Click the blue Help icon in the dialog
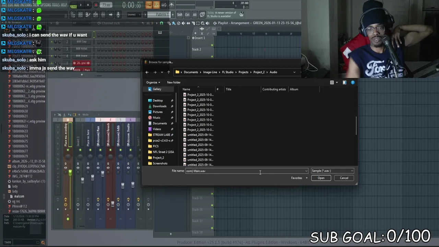 click(x=353, y=82)
